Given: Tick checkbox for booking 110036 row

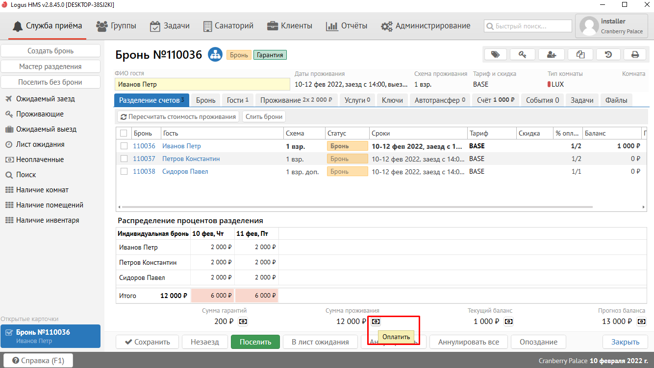Looking at the screenshot, I should coord(124,146).
